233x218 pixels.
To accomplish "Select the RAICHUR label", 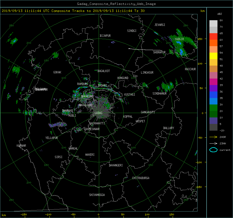I will (x=190, y=69).
